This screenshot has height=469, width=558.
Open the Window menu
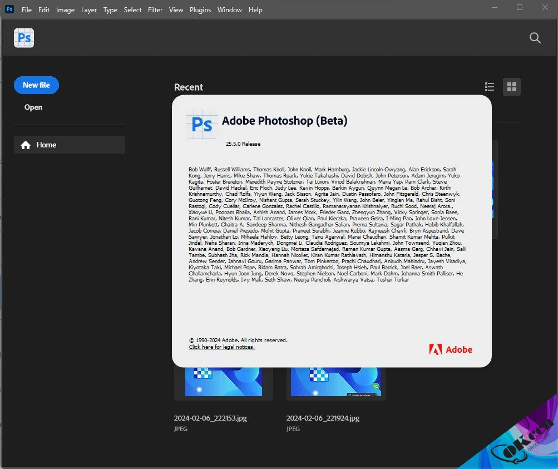[x=230, y=10]
